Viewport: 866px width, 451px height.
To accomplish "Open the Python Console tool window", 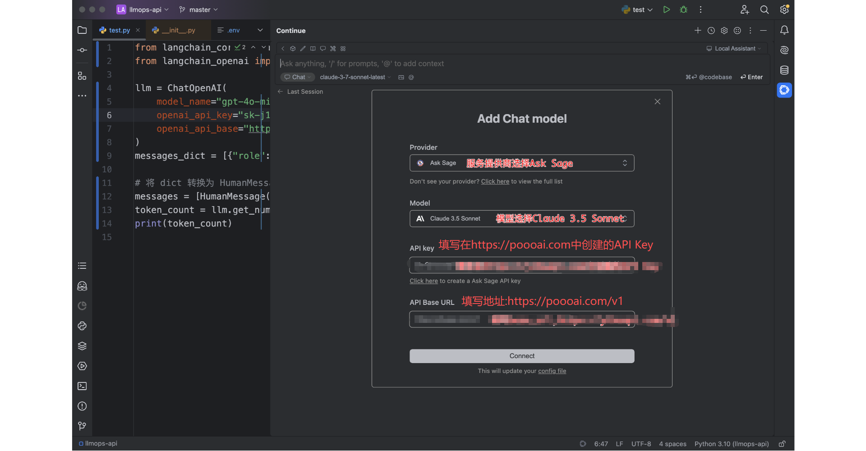I will coord(82,326).
